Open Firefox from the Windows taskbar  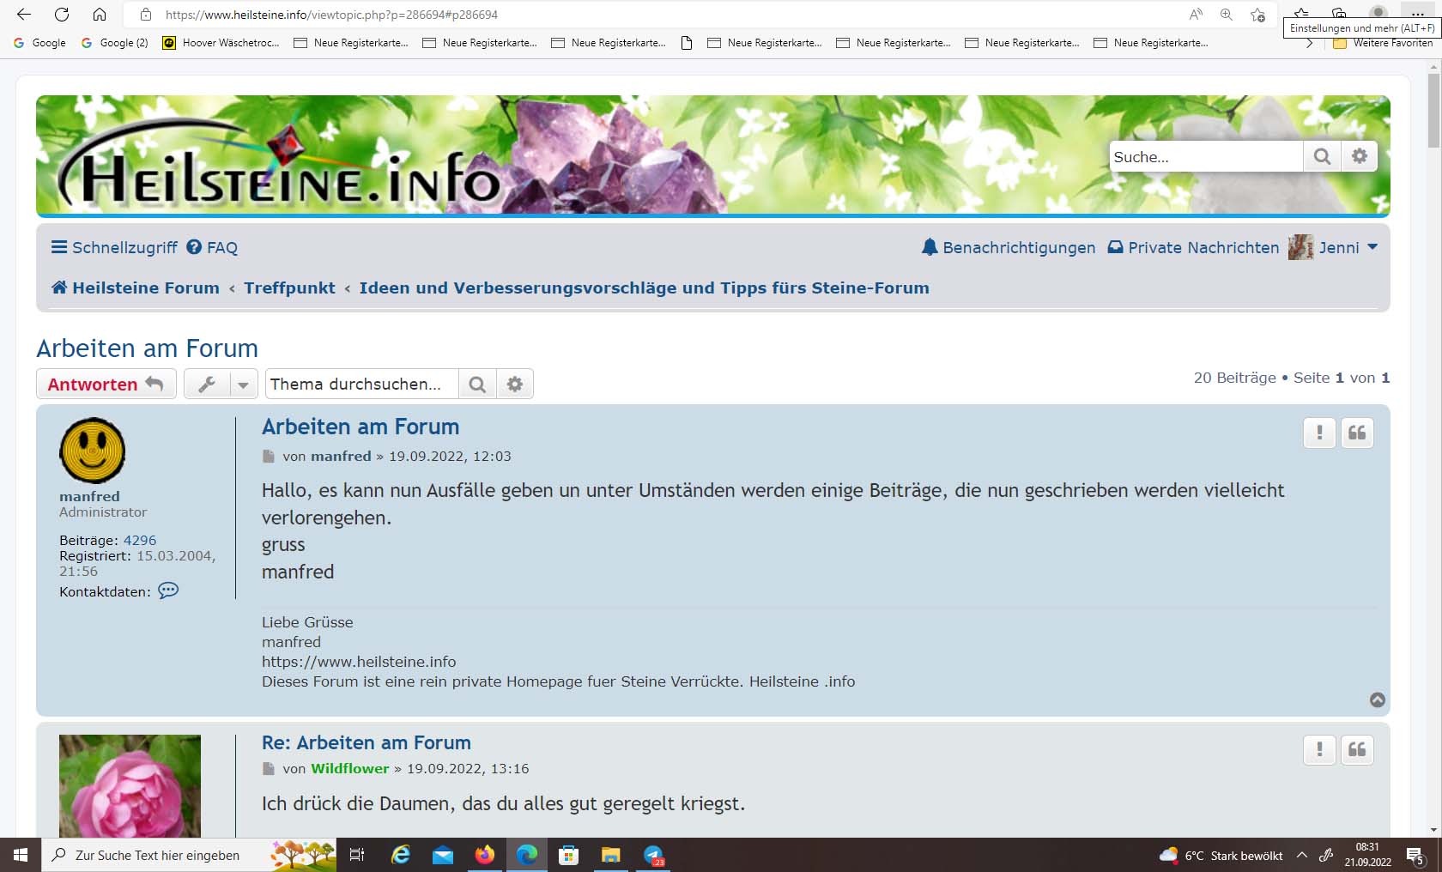485,855
